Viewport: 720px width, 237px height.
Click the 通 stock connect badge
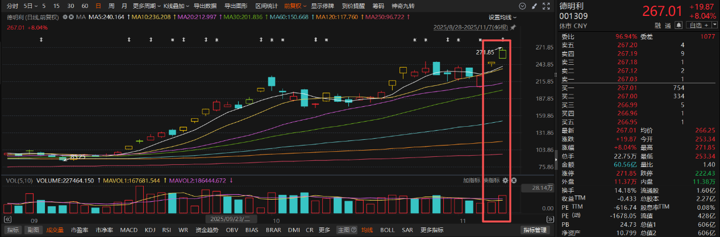(668, 25)
